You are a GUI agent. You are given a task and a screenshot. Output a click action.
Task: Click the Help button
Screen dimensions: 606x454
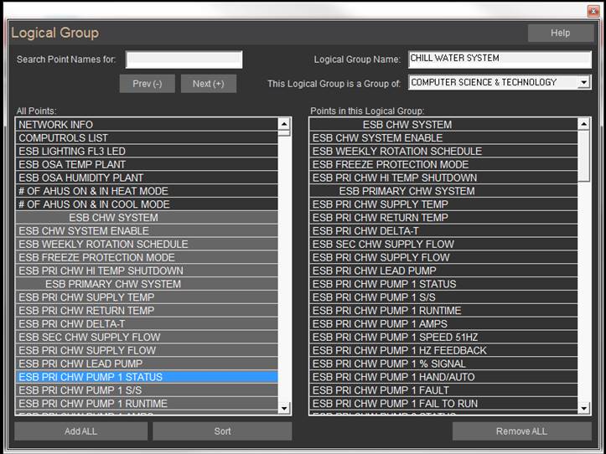(560, 33)
